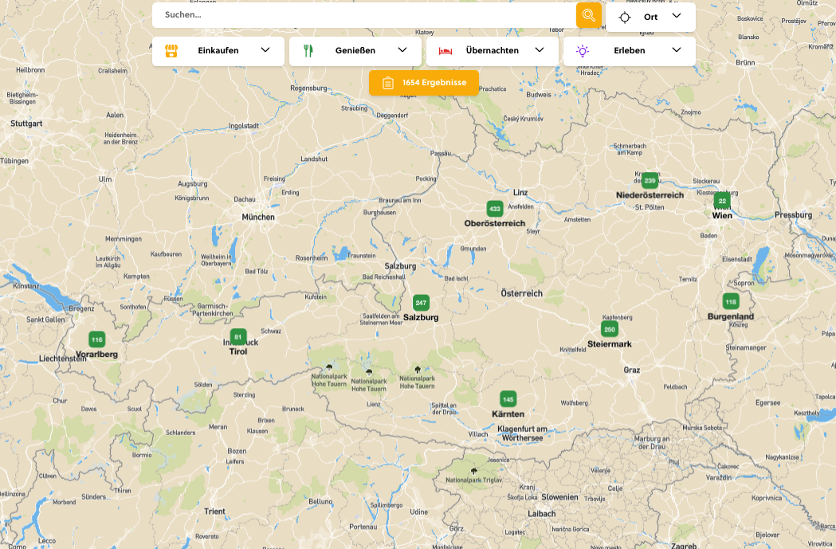The height and width of the screenshot is (549, 836).
Task: Click the clipboard icon in results button
Action: tap(387, 83)
